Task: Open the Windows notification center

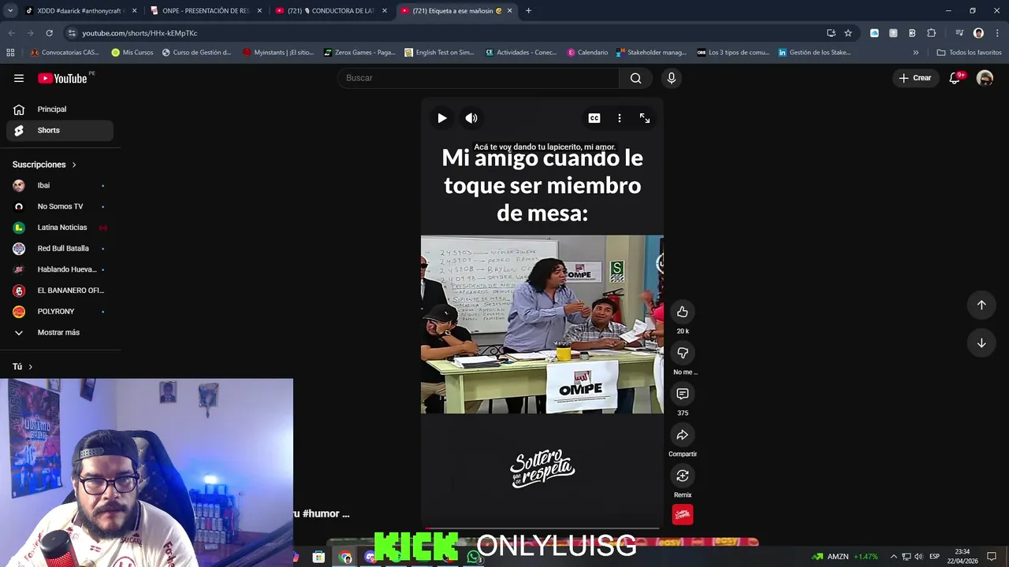Action: [992, 557]
